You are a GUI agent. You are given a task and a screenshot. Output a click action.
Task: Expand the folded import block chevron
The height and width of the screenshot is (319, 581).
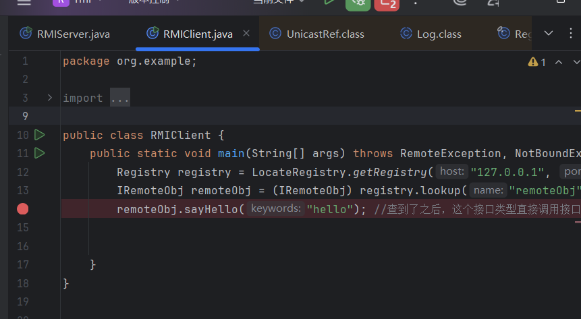pyautogui.click(x=49, y=98)
